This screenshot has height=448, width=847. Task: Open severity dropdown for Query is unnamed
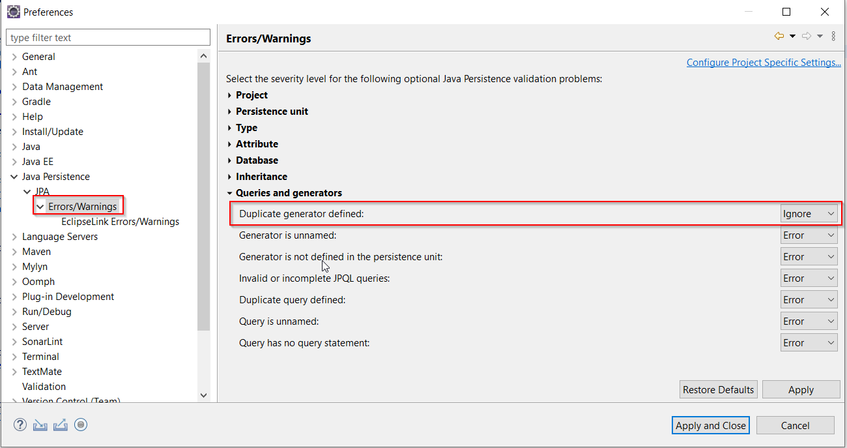(809, 321)
